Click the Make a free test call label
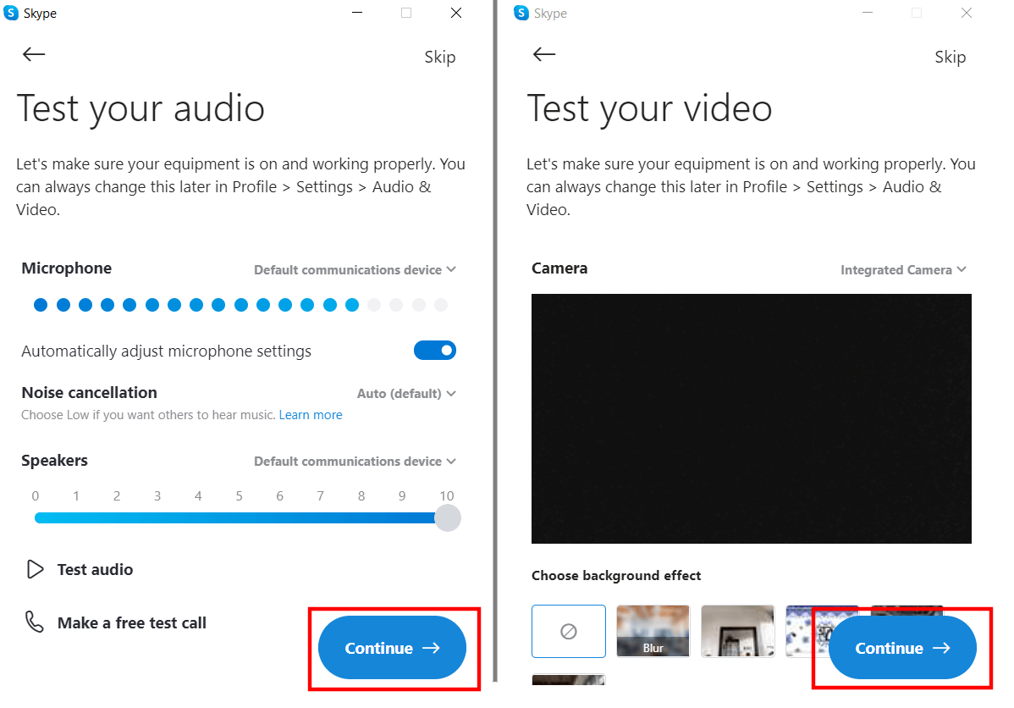Viewport: 1014px width, 708px height. [x=132, y=622]
